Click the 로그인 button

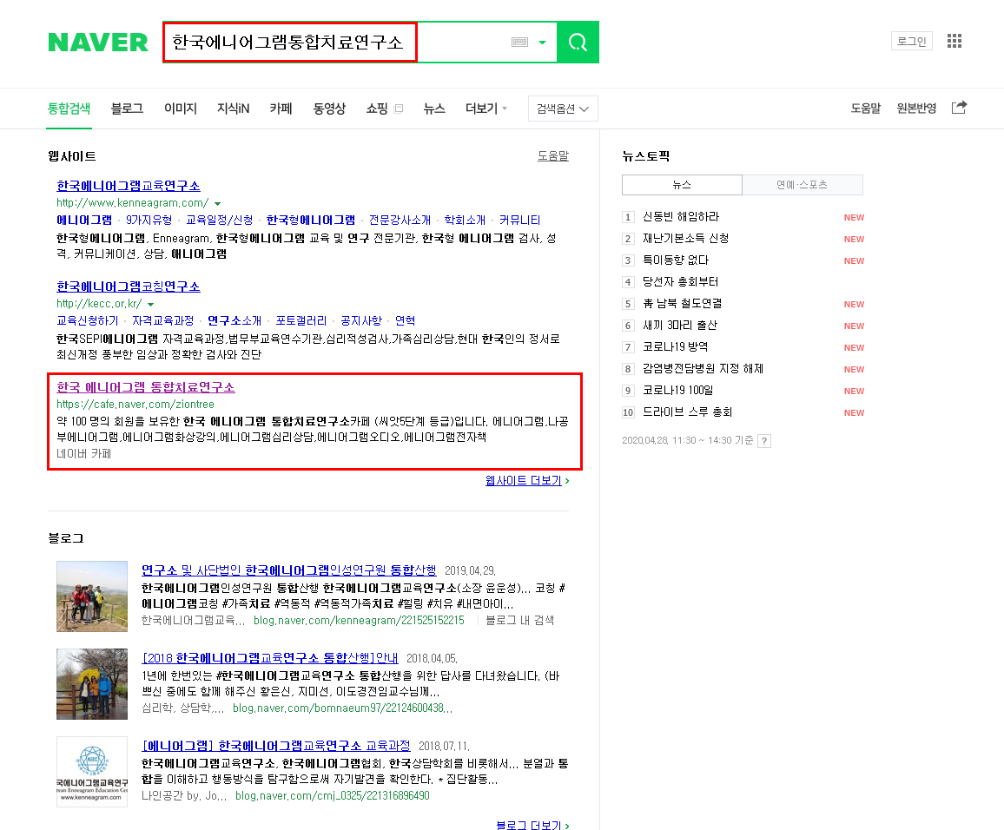click(x=911, y=41)
